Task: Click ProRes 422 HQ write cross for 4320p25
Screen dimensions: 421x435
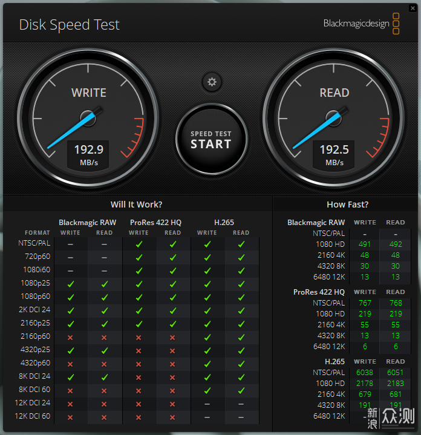Action: point(139,351)
